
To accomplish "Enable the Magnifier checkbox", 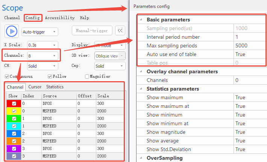I will tap(87, 77).
